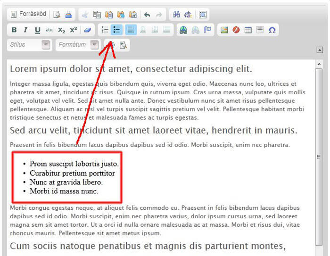This screenshot has width=330, height=256.
Task: Insert special character with omega icon
Action: (x=272, y=30)
